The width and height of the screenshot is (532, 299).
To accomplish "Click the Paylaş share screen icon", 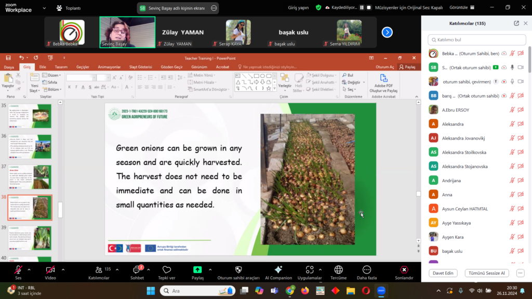I will click(197, 270).
